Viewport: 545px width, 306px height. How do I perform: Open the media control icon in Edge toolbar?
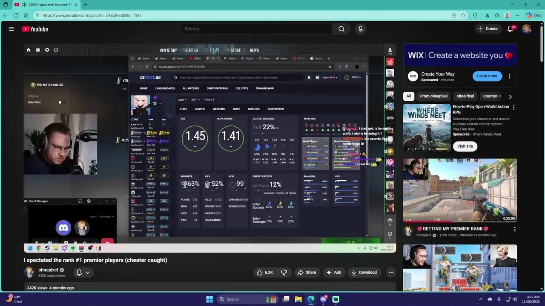[x=487, y=15]
